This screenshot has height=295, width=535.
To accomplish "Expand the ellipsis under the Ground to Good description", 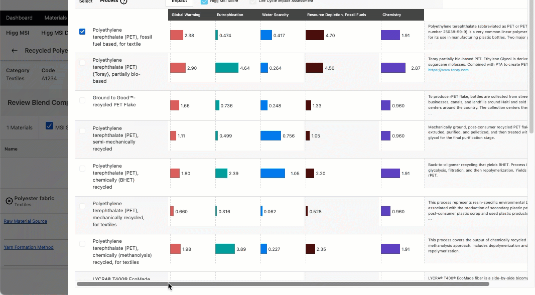I will [430, 113].
